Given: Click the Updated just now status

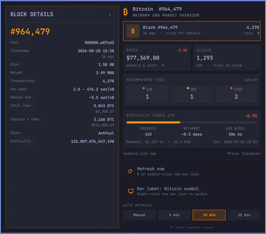Looking at the screenshot, I should pyautogui.click(x=139, y=154).
